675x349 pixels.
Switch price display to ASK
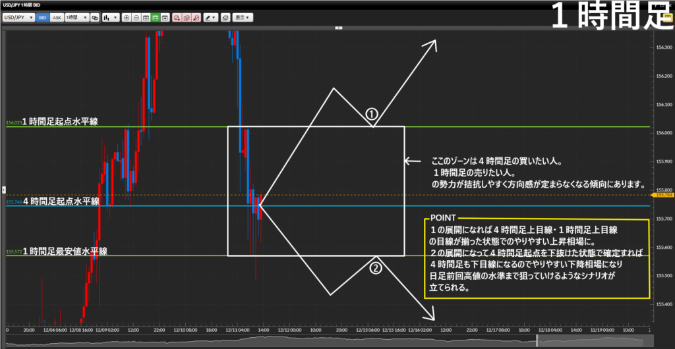[x=57, y=18]
